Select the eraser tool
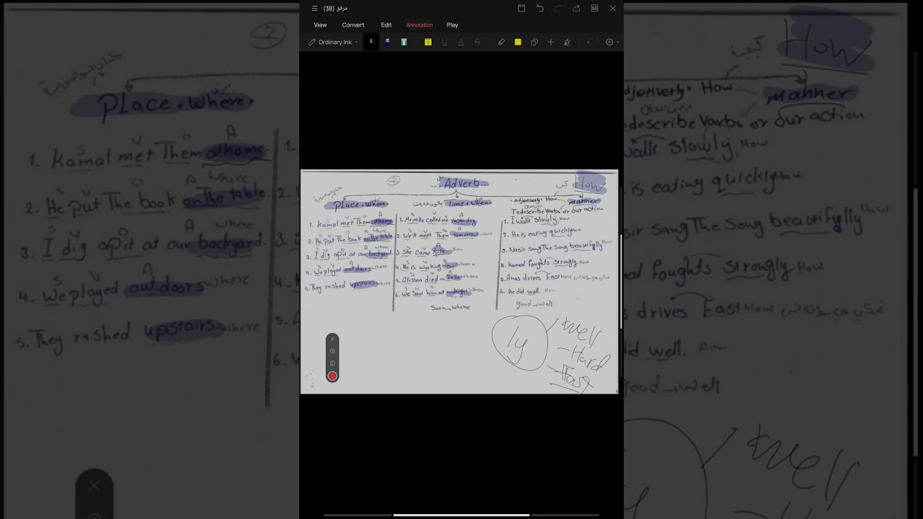Viewport: 923px width, 519px height. [501, 42]
